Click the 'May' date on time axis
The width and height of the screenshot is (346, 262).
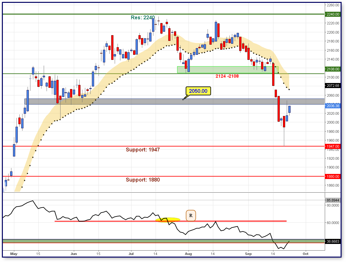13,254
